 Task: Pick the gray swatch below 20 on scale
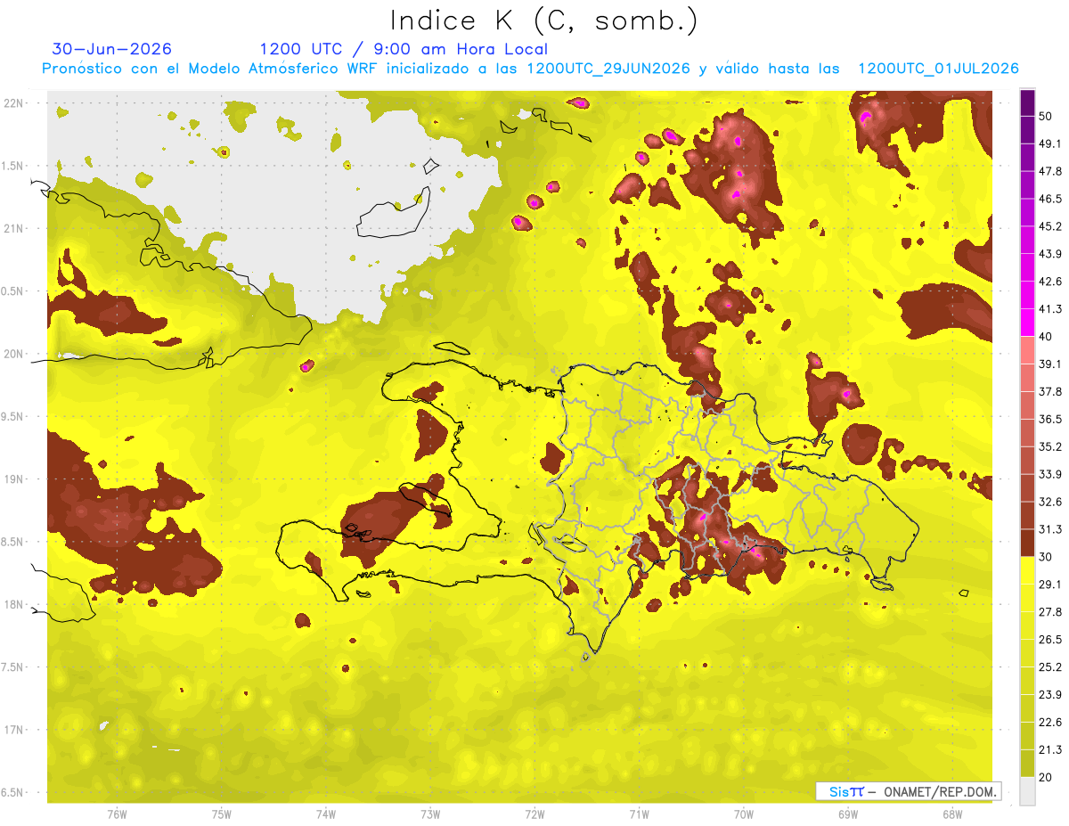click(1027, 791)
